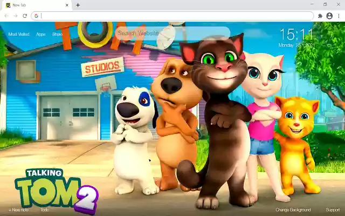Click the Google icon in the address bar

point(36,16)
